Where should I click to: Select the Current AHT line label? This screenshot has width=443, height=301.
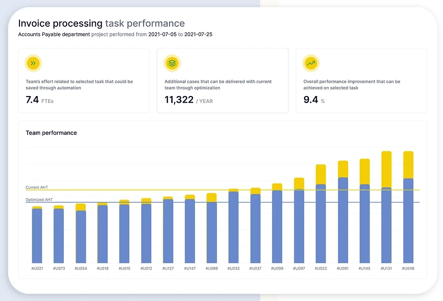pyautogui.click(x=37, y=187)
